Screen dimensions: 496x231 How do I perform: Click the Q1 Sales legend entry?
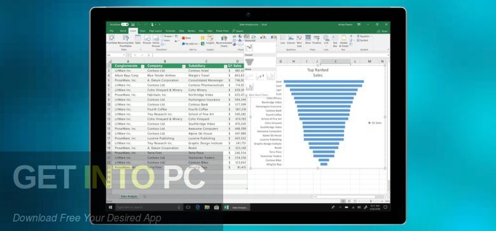375,123
